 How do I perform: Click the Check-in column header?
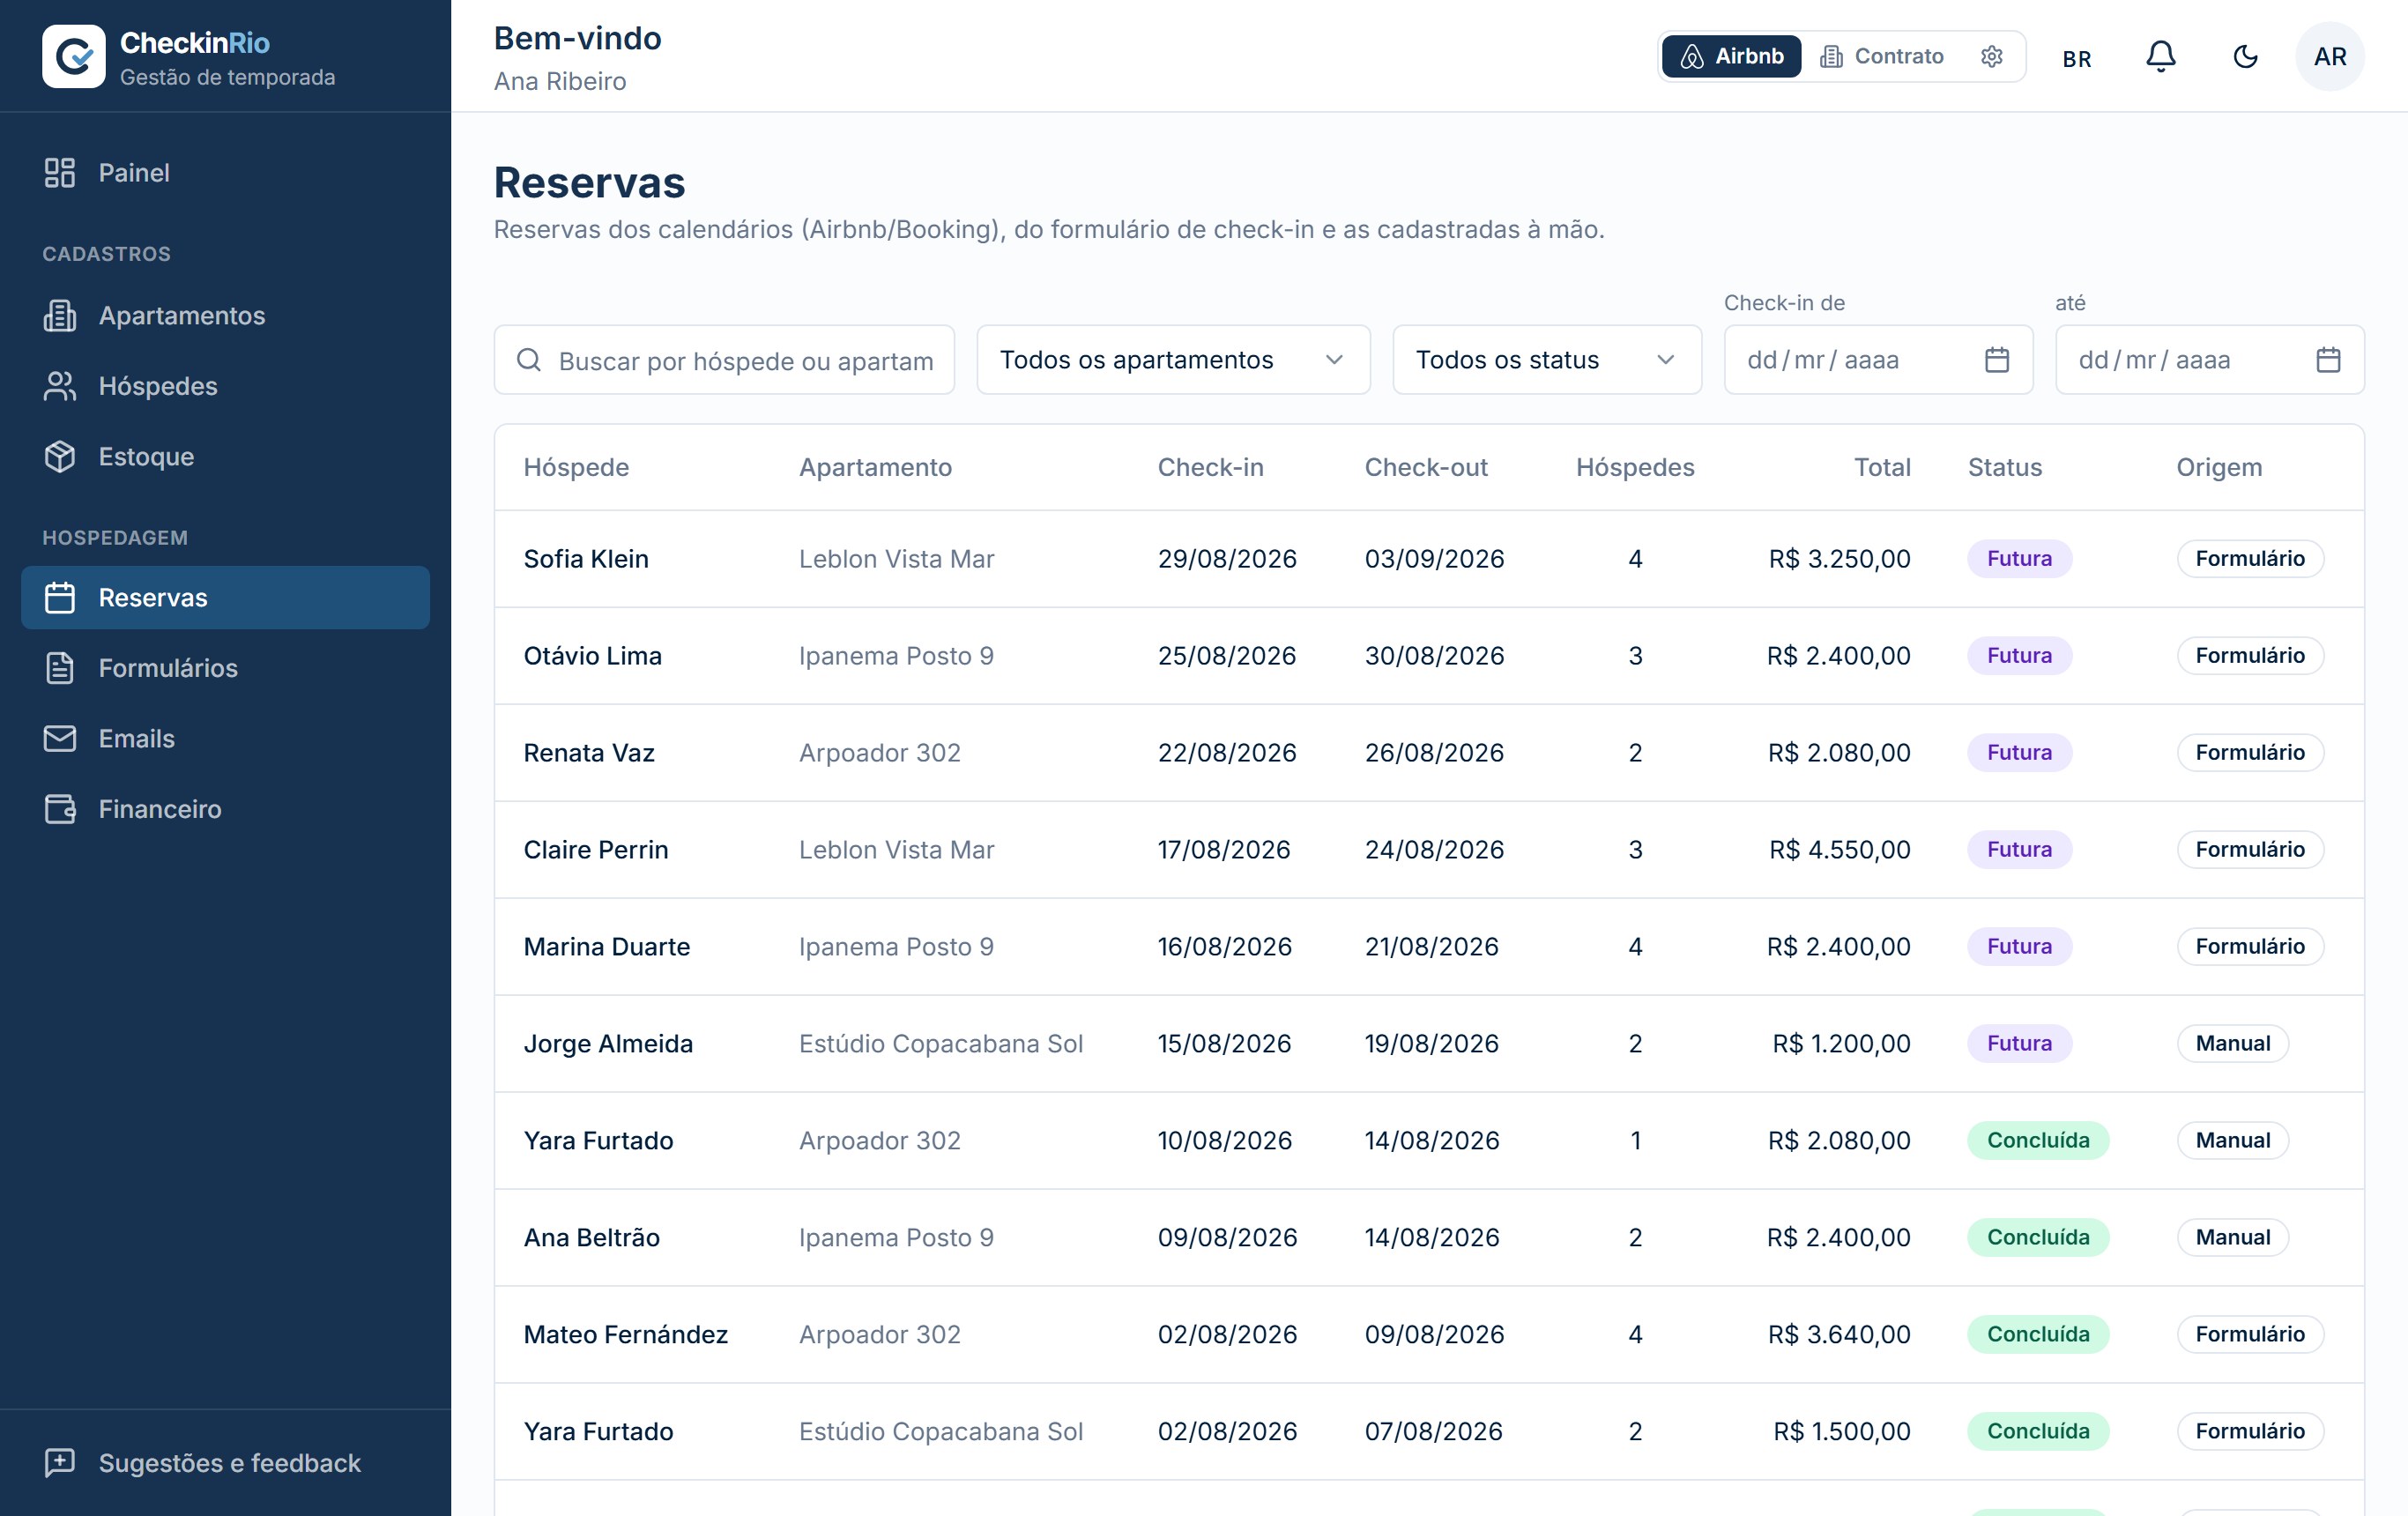tap(1210, 468)
